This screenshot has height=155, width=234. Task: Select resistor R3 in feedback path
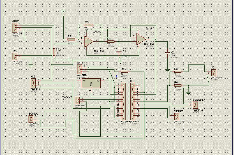click(89, 25)
